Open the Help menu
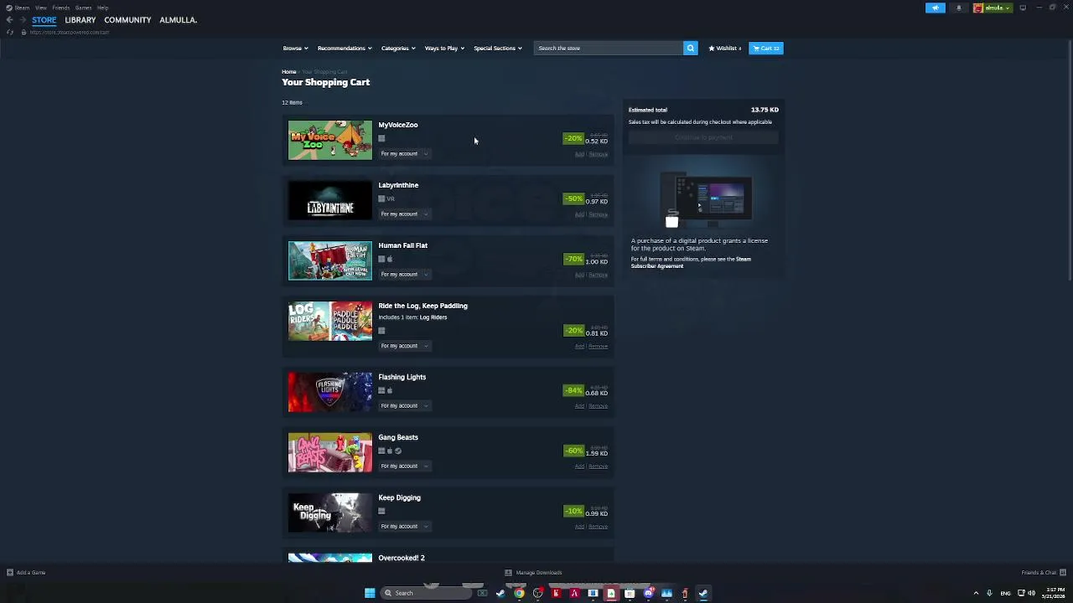Screen dimensions: 1073x603 [x=102, y=8]
